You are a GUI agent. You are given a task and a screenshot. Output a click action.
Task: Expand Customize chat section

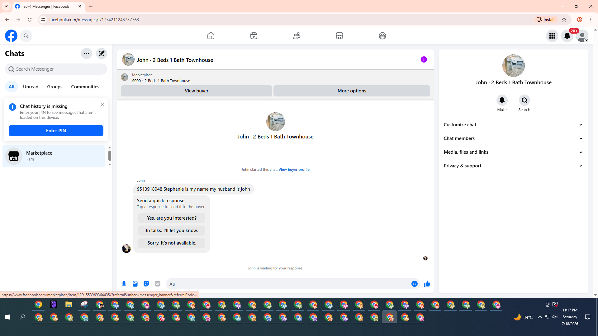tap(513, 125)
